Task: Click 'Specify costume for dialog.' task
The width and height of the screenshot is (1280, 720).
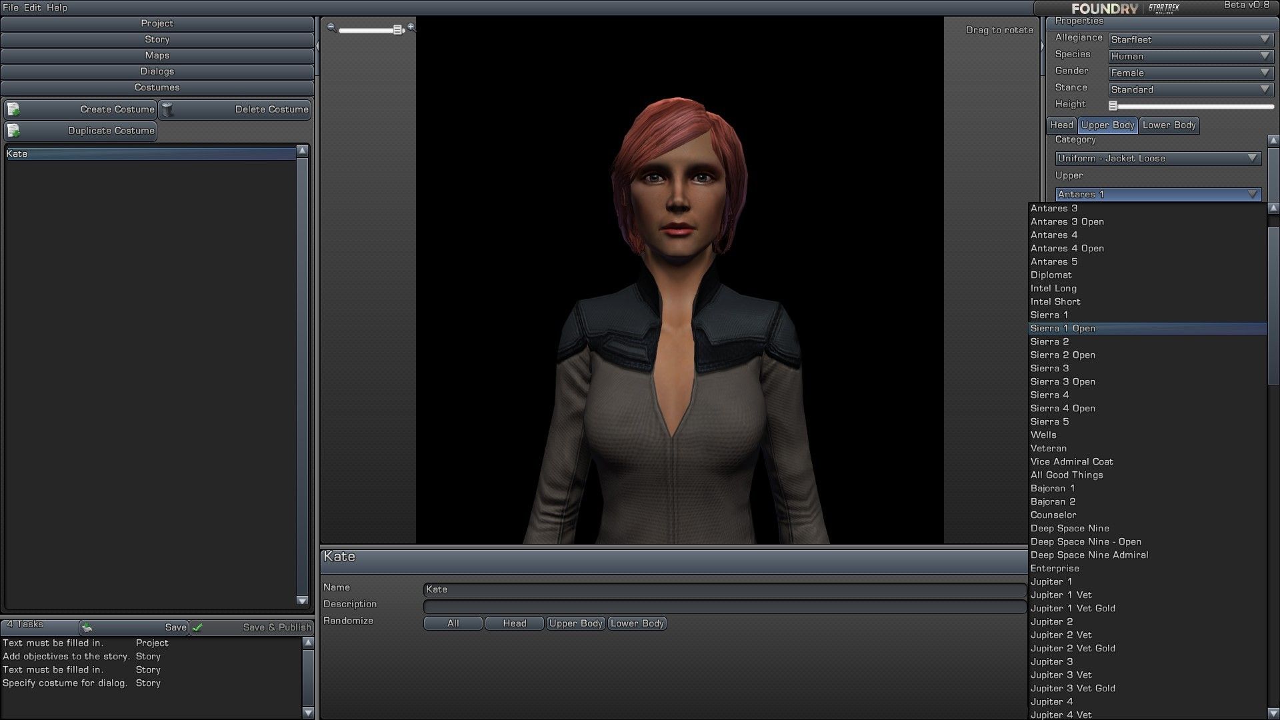Action: 65,683
